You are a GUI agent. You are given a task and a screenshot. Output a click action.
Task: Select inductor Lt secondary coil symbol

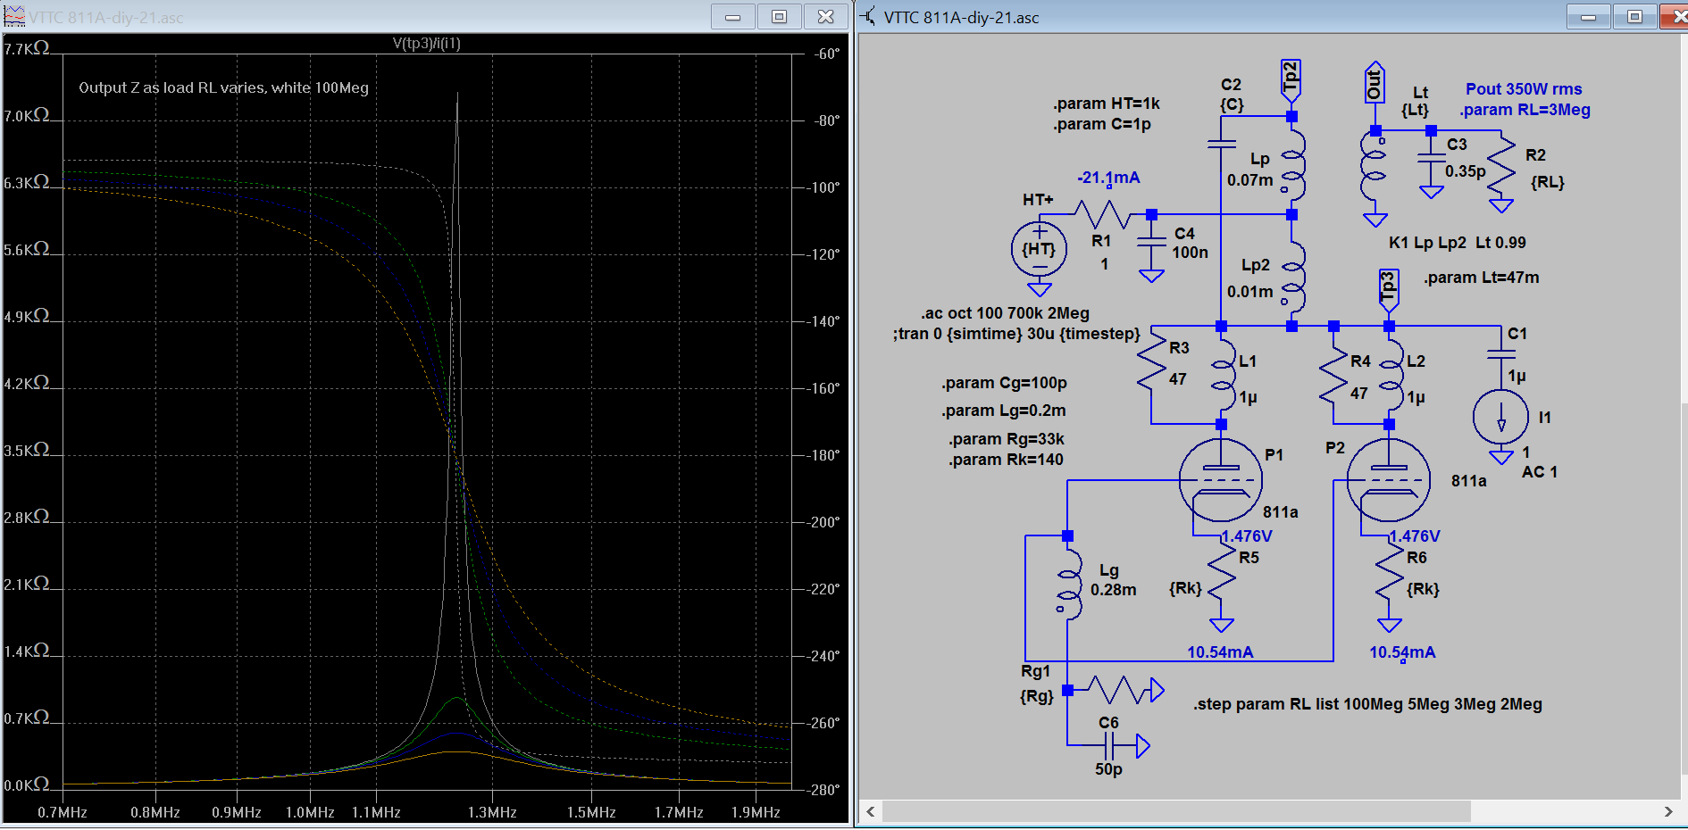(1374, 168)
